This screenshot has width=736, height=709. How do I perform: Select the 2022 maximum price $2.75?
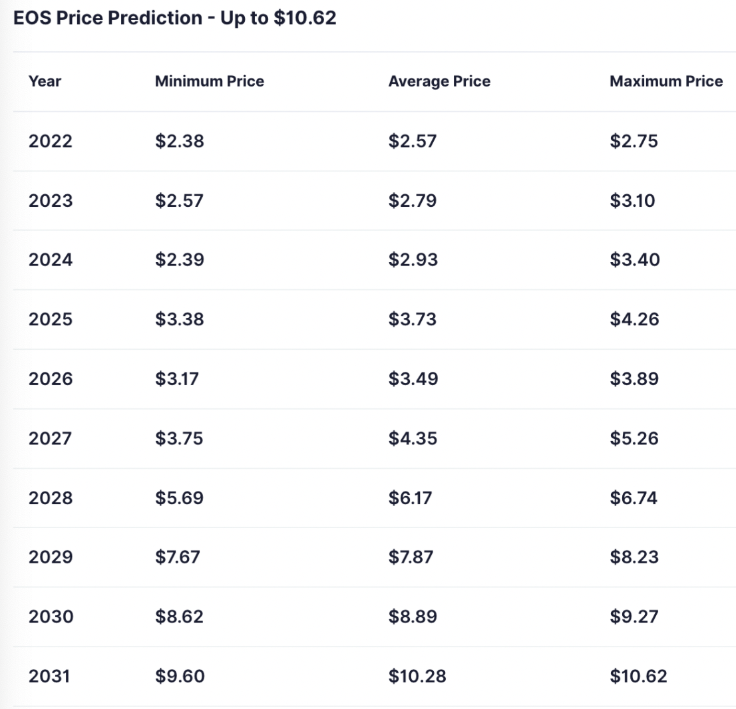[634, 141]
